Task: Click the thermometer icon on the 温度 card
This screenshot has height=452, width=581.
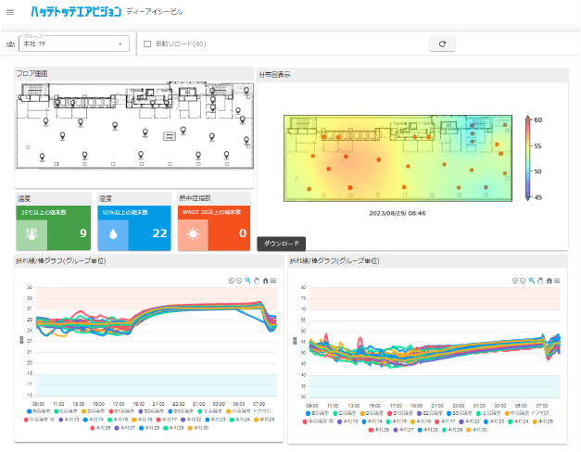Action: click(x=32, y=233)
